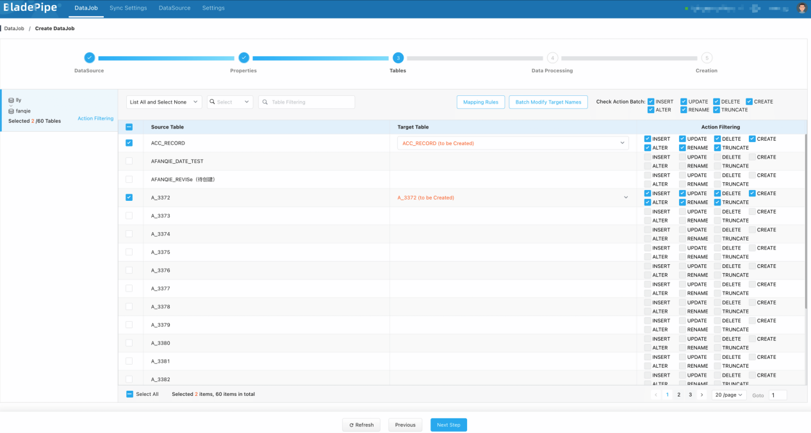The width and height of the screenshot is (811, 433).
Task: Open the user avatar menu
Action: 802,8
